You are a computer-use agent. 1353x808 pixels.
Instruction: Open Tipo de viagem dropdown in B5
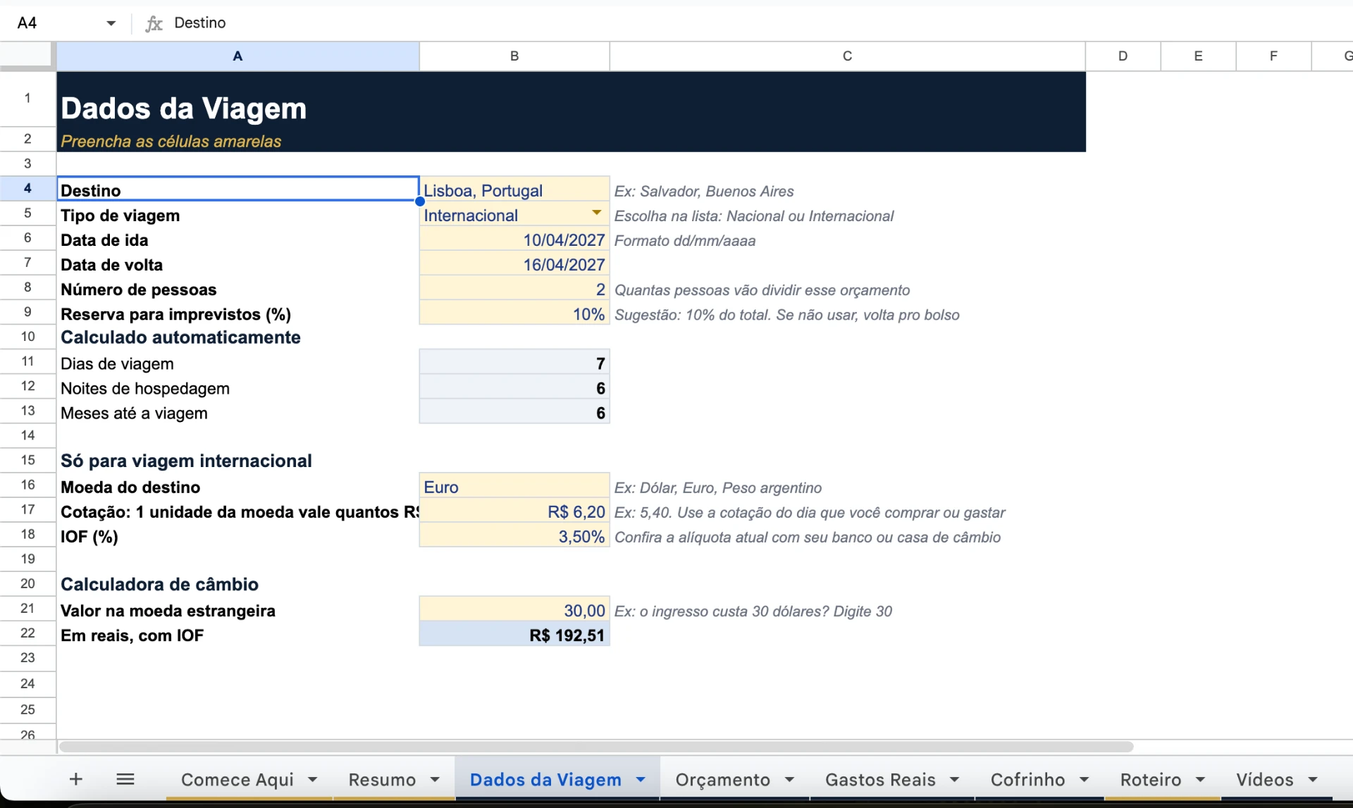click(596, 213)
